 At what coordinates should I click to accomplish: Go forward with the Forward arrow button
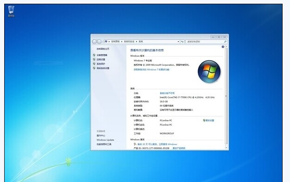point(99,42)
